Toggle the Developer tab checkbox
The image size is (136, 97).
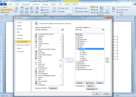point(78,49)
